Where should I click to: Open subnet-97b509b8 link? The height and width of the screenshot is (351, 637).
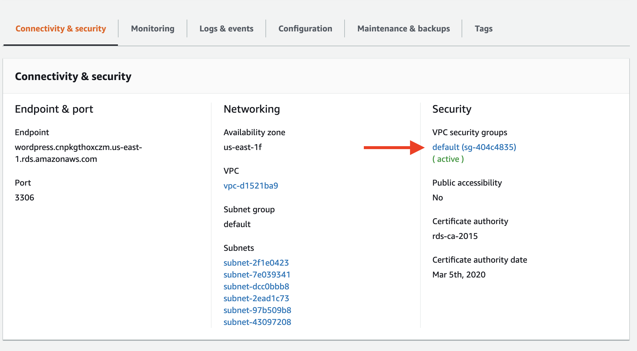pos(257,310)
